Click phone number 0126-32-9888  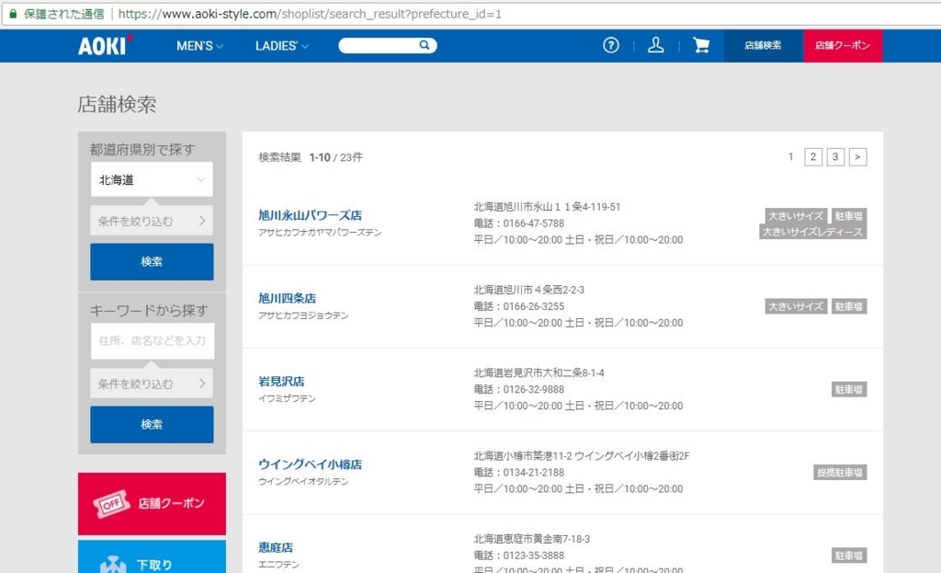coord(534,389)
